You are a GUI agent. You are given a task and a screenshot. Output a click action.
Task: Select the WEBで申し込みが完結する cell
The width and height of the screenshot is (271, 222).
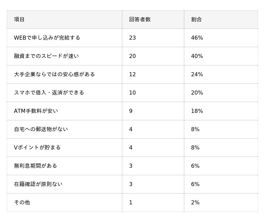(47, 38)
